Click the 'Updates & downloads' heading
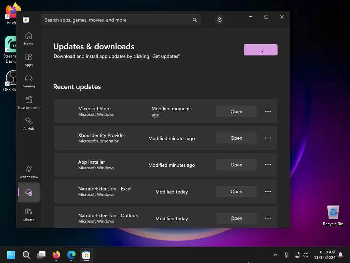 click(x=94, y=47)
